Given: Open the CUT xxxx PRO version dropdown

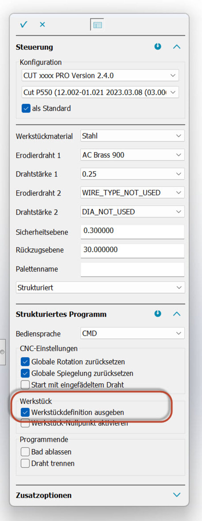Looking at the screenshot, I should [x=100, y=76].
